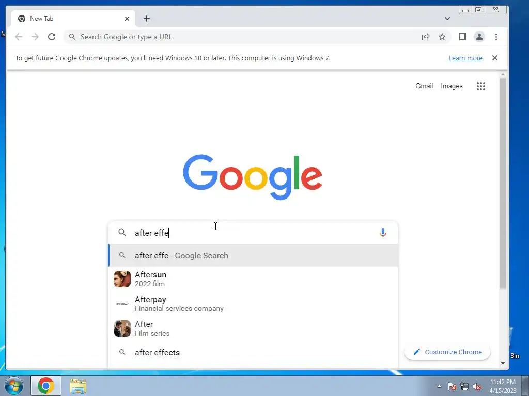
Task: Reload the current page
Action: tap(52, 37)
